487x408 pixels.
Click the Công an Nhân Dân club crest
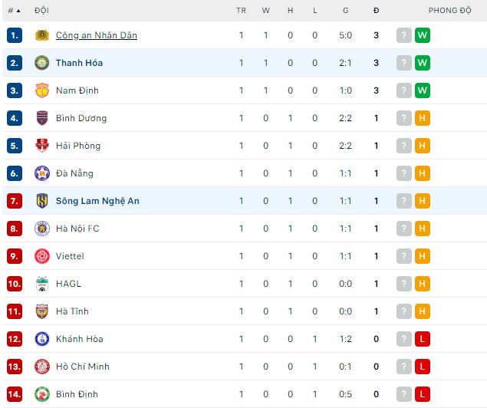click(42, 35)
